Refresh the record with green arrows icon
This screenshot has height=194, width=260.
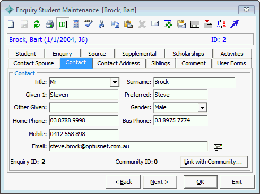(x=37, y=24)
